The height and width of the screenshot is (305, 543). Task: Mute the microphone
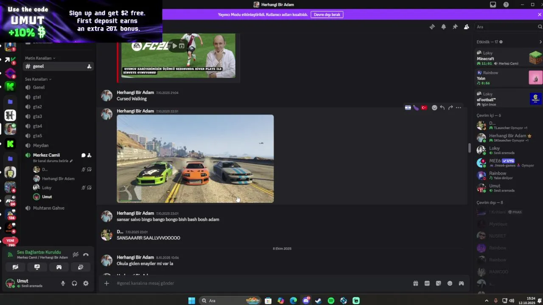pos(63,283)
